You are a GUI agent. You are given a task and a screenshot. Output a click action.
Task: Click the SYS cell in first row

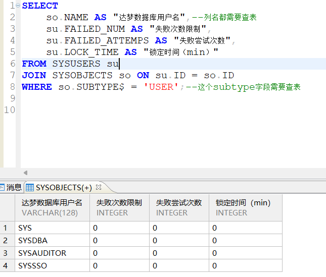coord(25,228)
